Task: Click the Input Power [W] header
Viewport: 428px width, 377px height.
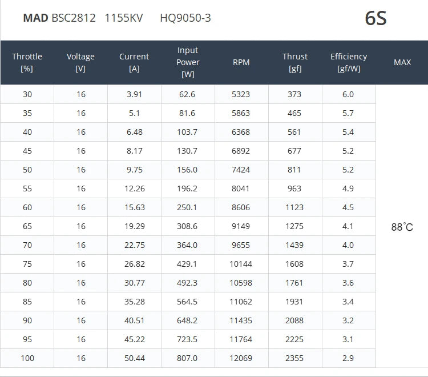Action: pyautogui.click(x=188, y=62)
